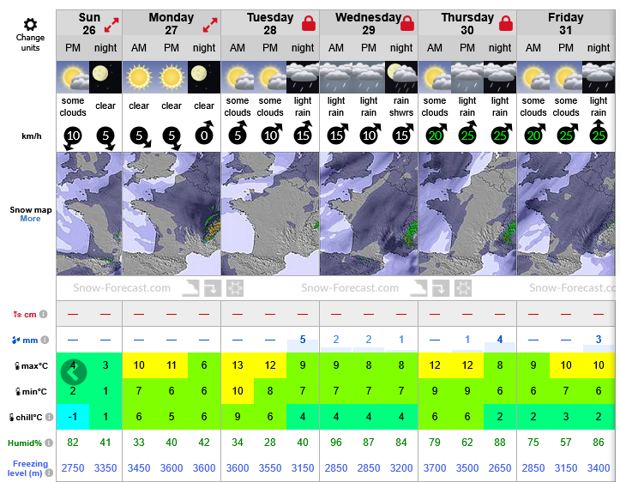This screenshot has width=620, height=482.
Task: Click the red lock on Thursday 30
Action: point(506,23)
